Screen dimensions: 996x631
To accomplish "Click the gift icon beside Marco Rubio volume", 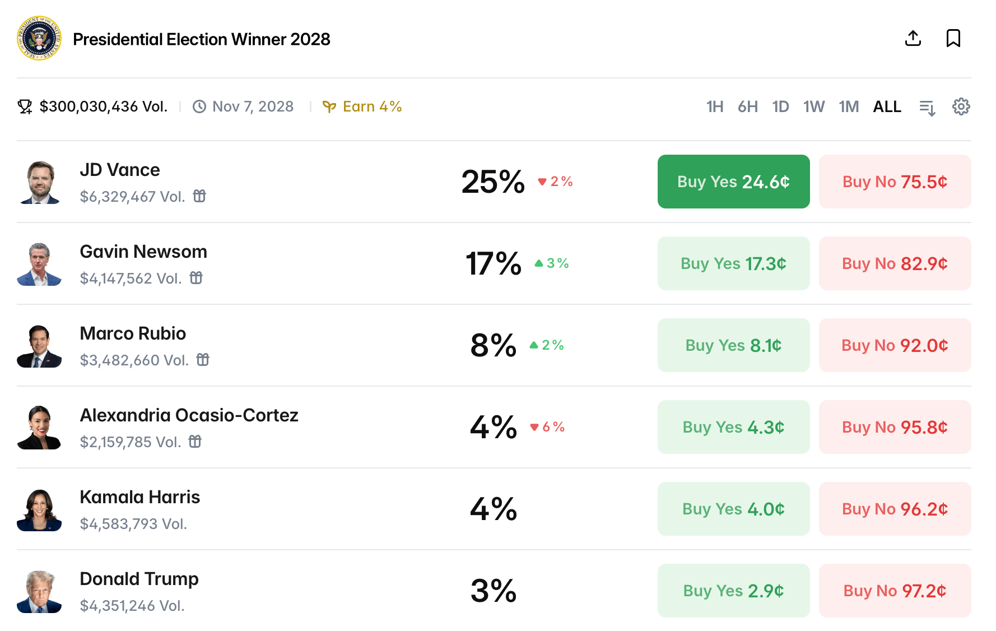I will [203, 360].
